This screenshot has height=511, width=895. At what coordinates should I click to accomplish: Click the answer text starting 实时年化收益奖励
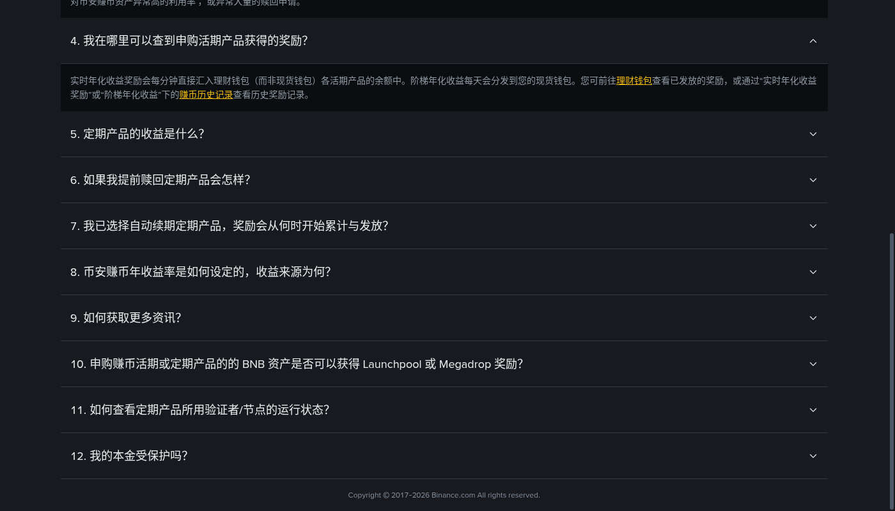pos(444,88)
